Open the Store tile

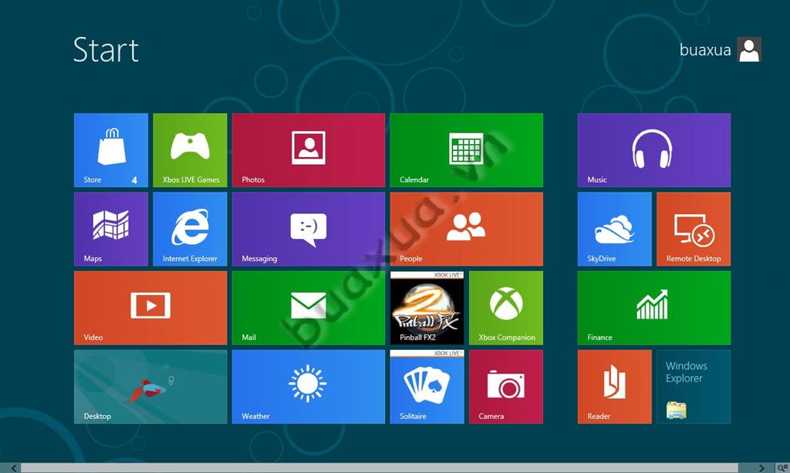coord(110,150)
